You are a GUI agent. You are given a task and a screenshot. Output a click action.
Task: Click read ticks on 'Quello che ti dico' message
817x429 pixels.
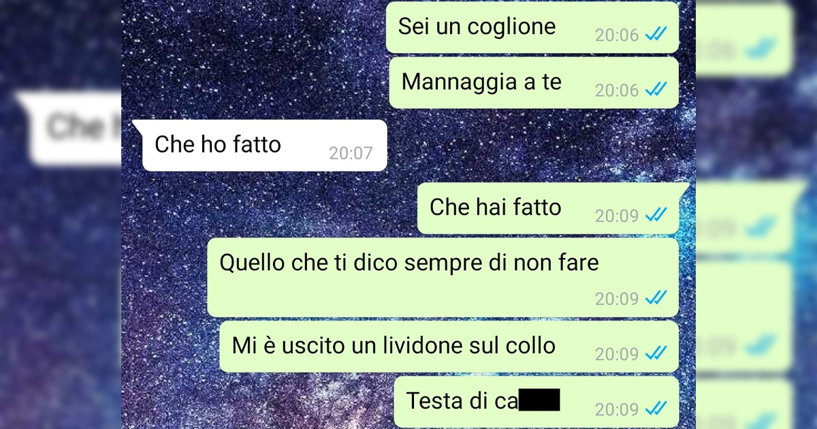point(656,298)
